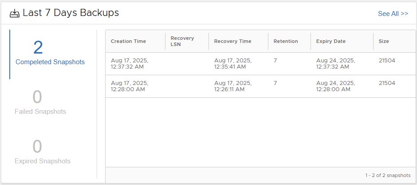This screenshot has width=417, height=185.
Task: Click recovery time 12:35:41 AM cell
Action: pos(233,64)
